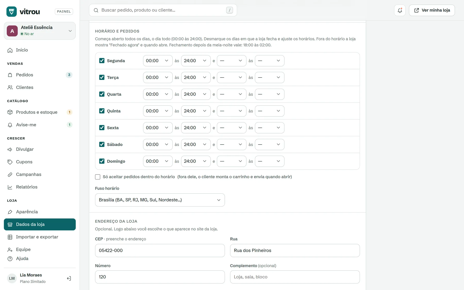The height and width of the screenshot is (290, 464).
Task: Click the Produtos e estoque box icon
Action: (10, 112)
